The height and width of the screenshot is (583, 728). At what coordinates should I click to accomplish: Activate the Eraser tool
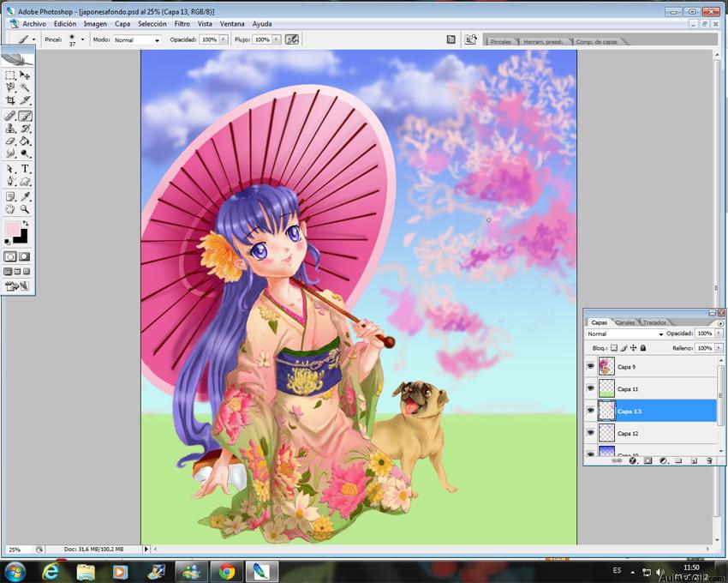click(10, 141)
